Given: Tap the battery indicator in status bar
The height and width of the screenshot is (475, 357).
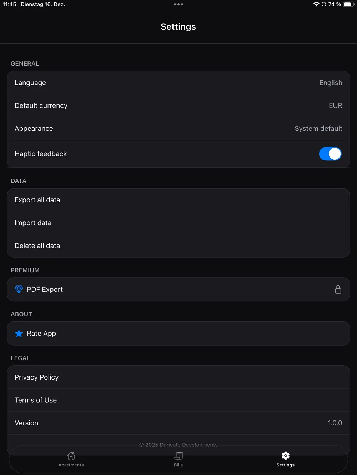Looking at the screenshot, I should pos(348,4).
